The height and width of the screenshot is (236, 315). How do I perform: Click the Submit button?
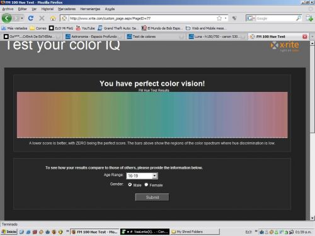(152, 197)
